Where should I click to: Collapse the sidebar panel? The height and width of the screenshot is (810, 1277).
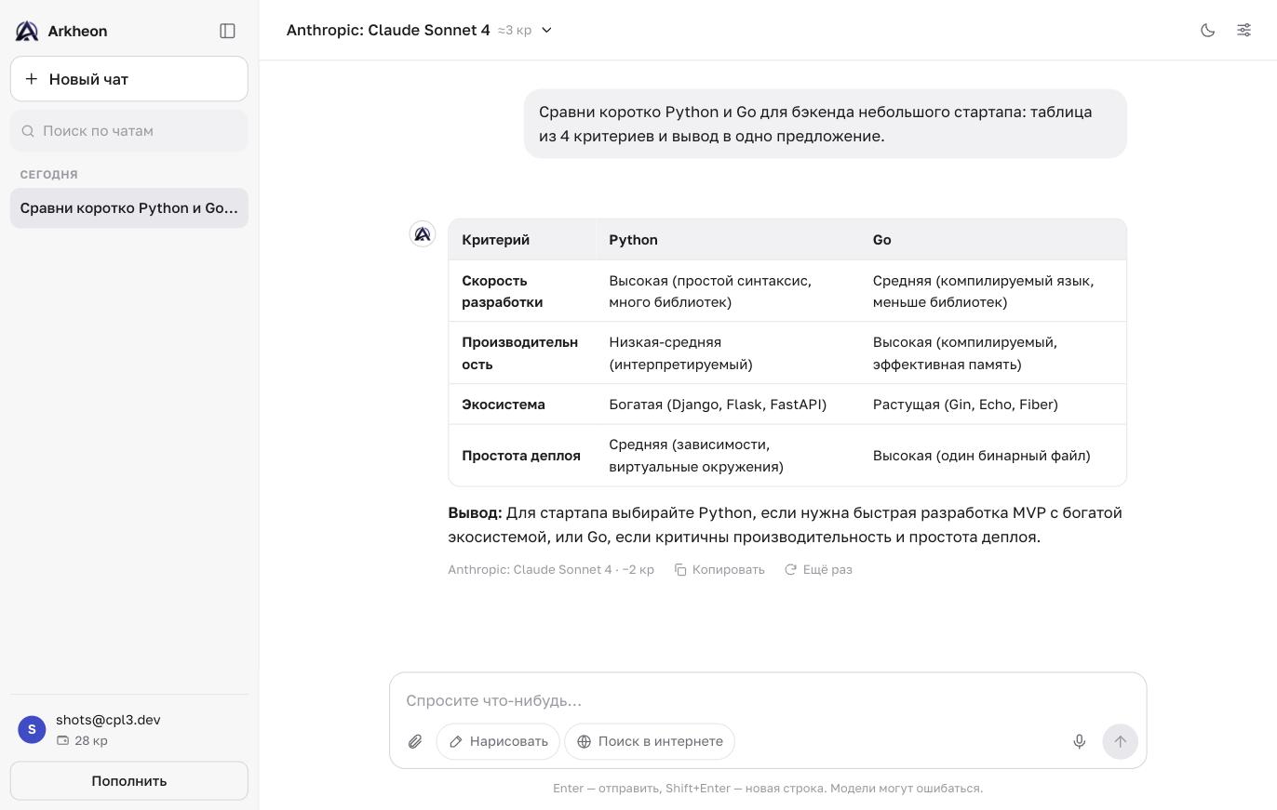click(227, 31)
